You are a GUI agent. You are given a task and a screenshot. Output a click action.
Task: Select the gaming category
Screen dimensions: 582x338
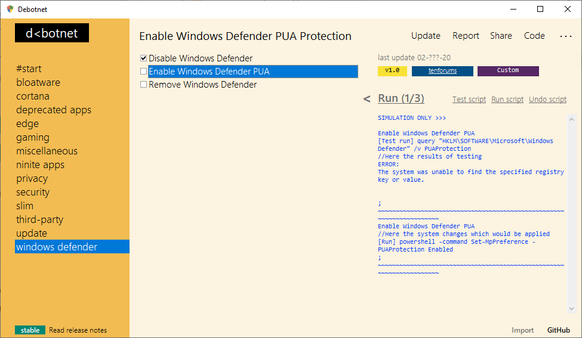coord(33,137)
